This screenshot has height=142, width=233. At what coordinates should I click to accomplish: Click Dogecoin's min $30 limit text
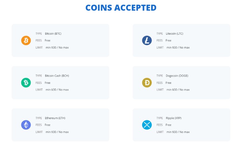178,90
